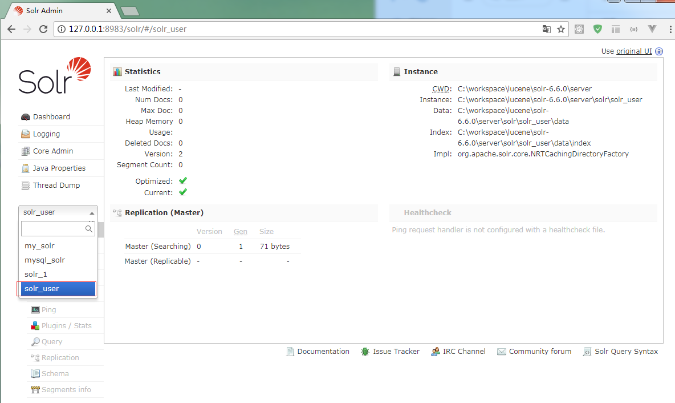The width and height of the screenshot is (675, 403).
Task: Click the Ping monitor icon
Action: pyautogui.click(x=35, y=310)
